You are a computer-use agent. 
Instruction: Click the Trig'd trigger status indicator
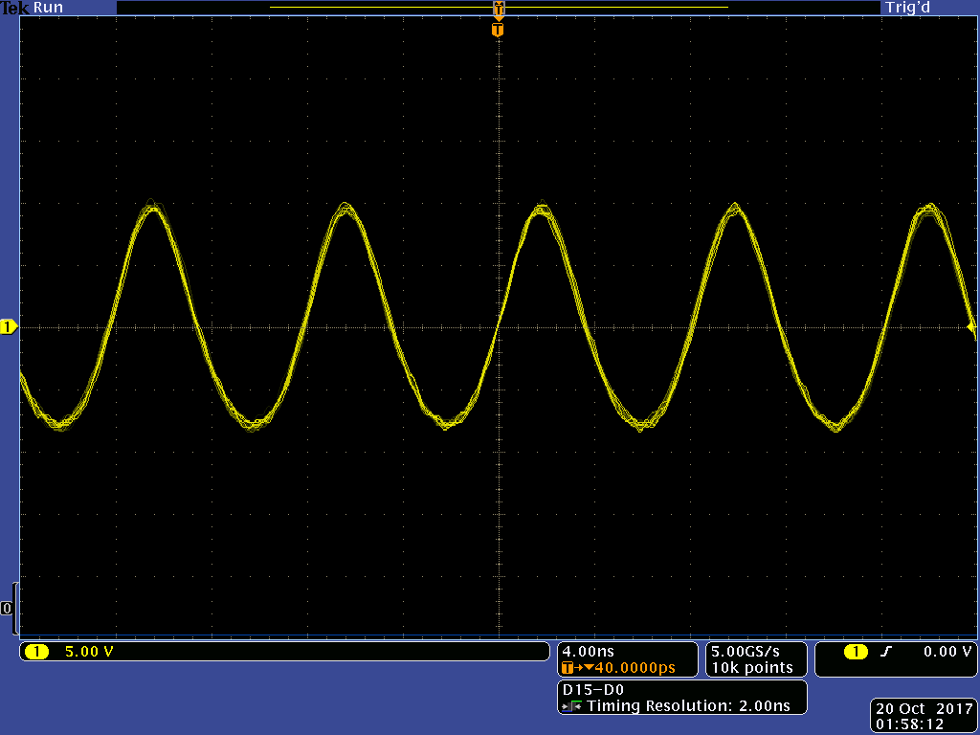pyautogui.click(x=907, y=8)
